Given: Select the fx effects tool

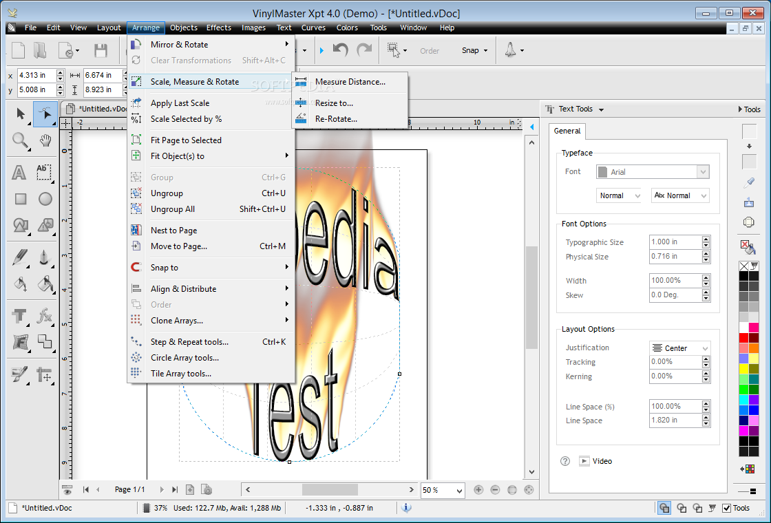Looking at the screenshot, I should point(45,315).
